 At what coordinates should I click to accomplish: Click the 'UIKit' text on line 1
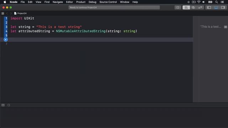29,18
